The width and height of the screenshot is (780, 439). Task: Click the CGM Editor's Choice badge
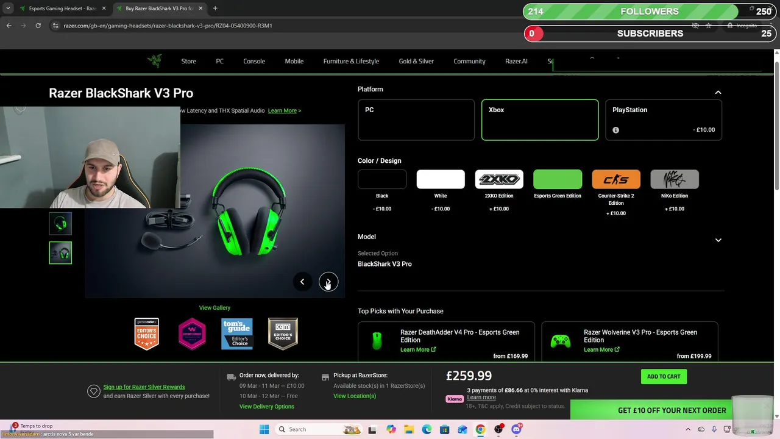[283, 334]
